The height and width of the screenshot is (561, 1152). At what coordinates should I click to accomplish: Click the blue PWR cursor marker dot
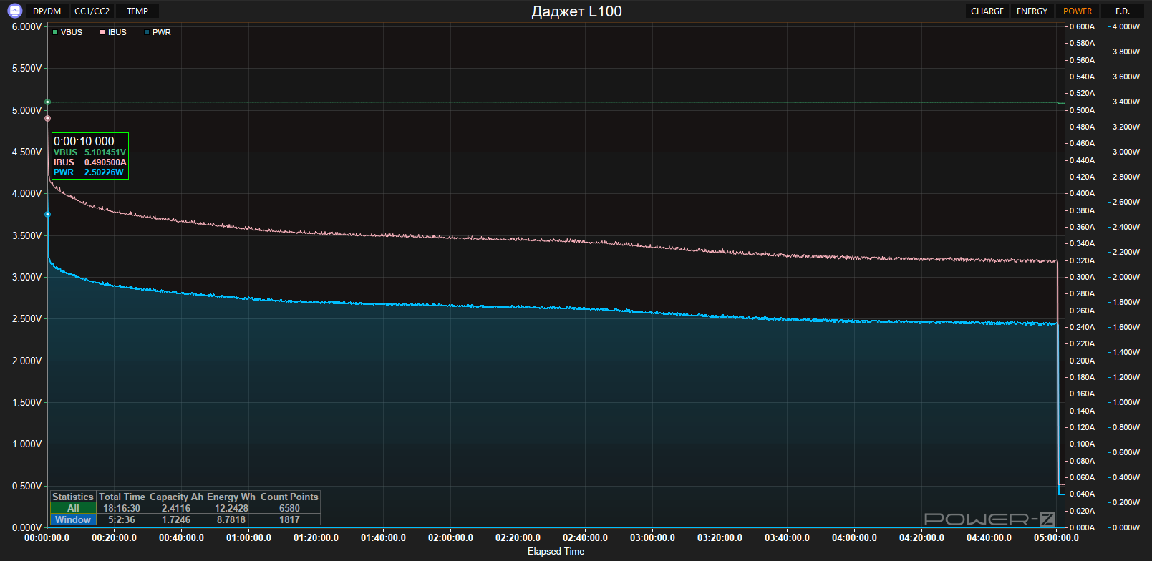tap(48, 214)
